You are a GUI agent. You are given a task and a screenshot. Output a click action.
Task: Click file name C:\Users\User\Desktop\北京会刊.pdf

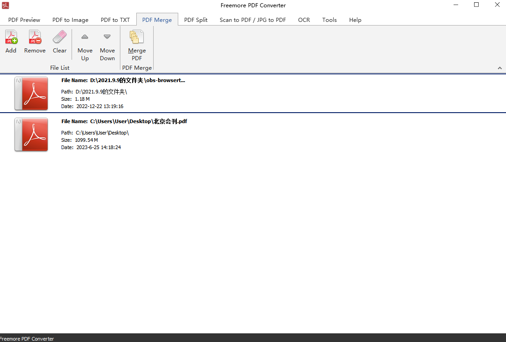[x=139, y=121]
